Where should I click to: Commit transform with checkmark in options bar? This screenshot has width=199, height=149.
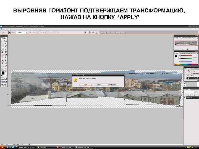click(x=93, y=33)
